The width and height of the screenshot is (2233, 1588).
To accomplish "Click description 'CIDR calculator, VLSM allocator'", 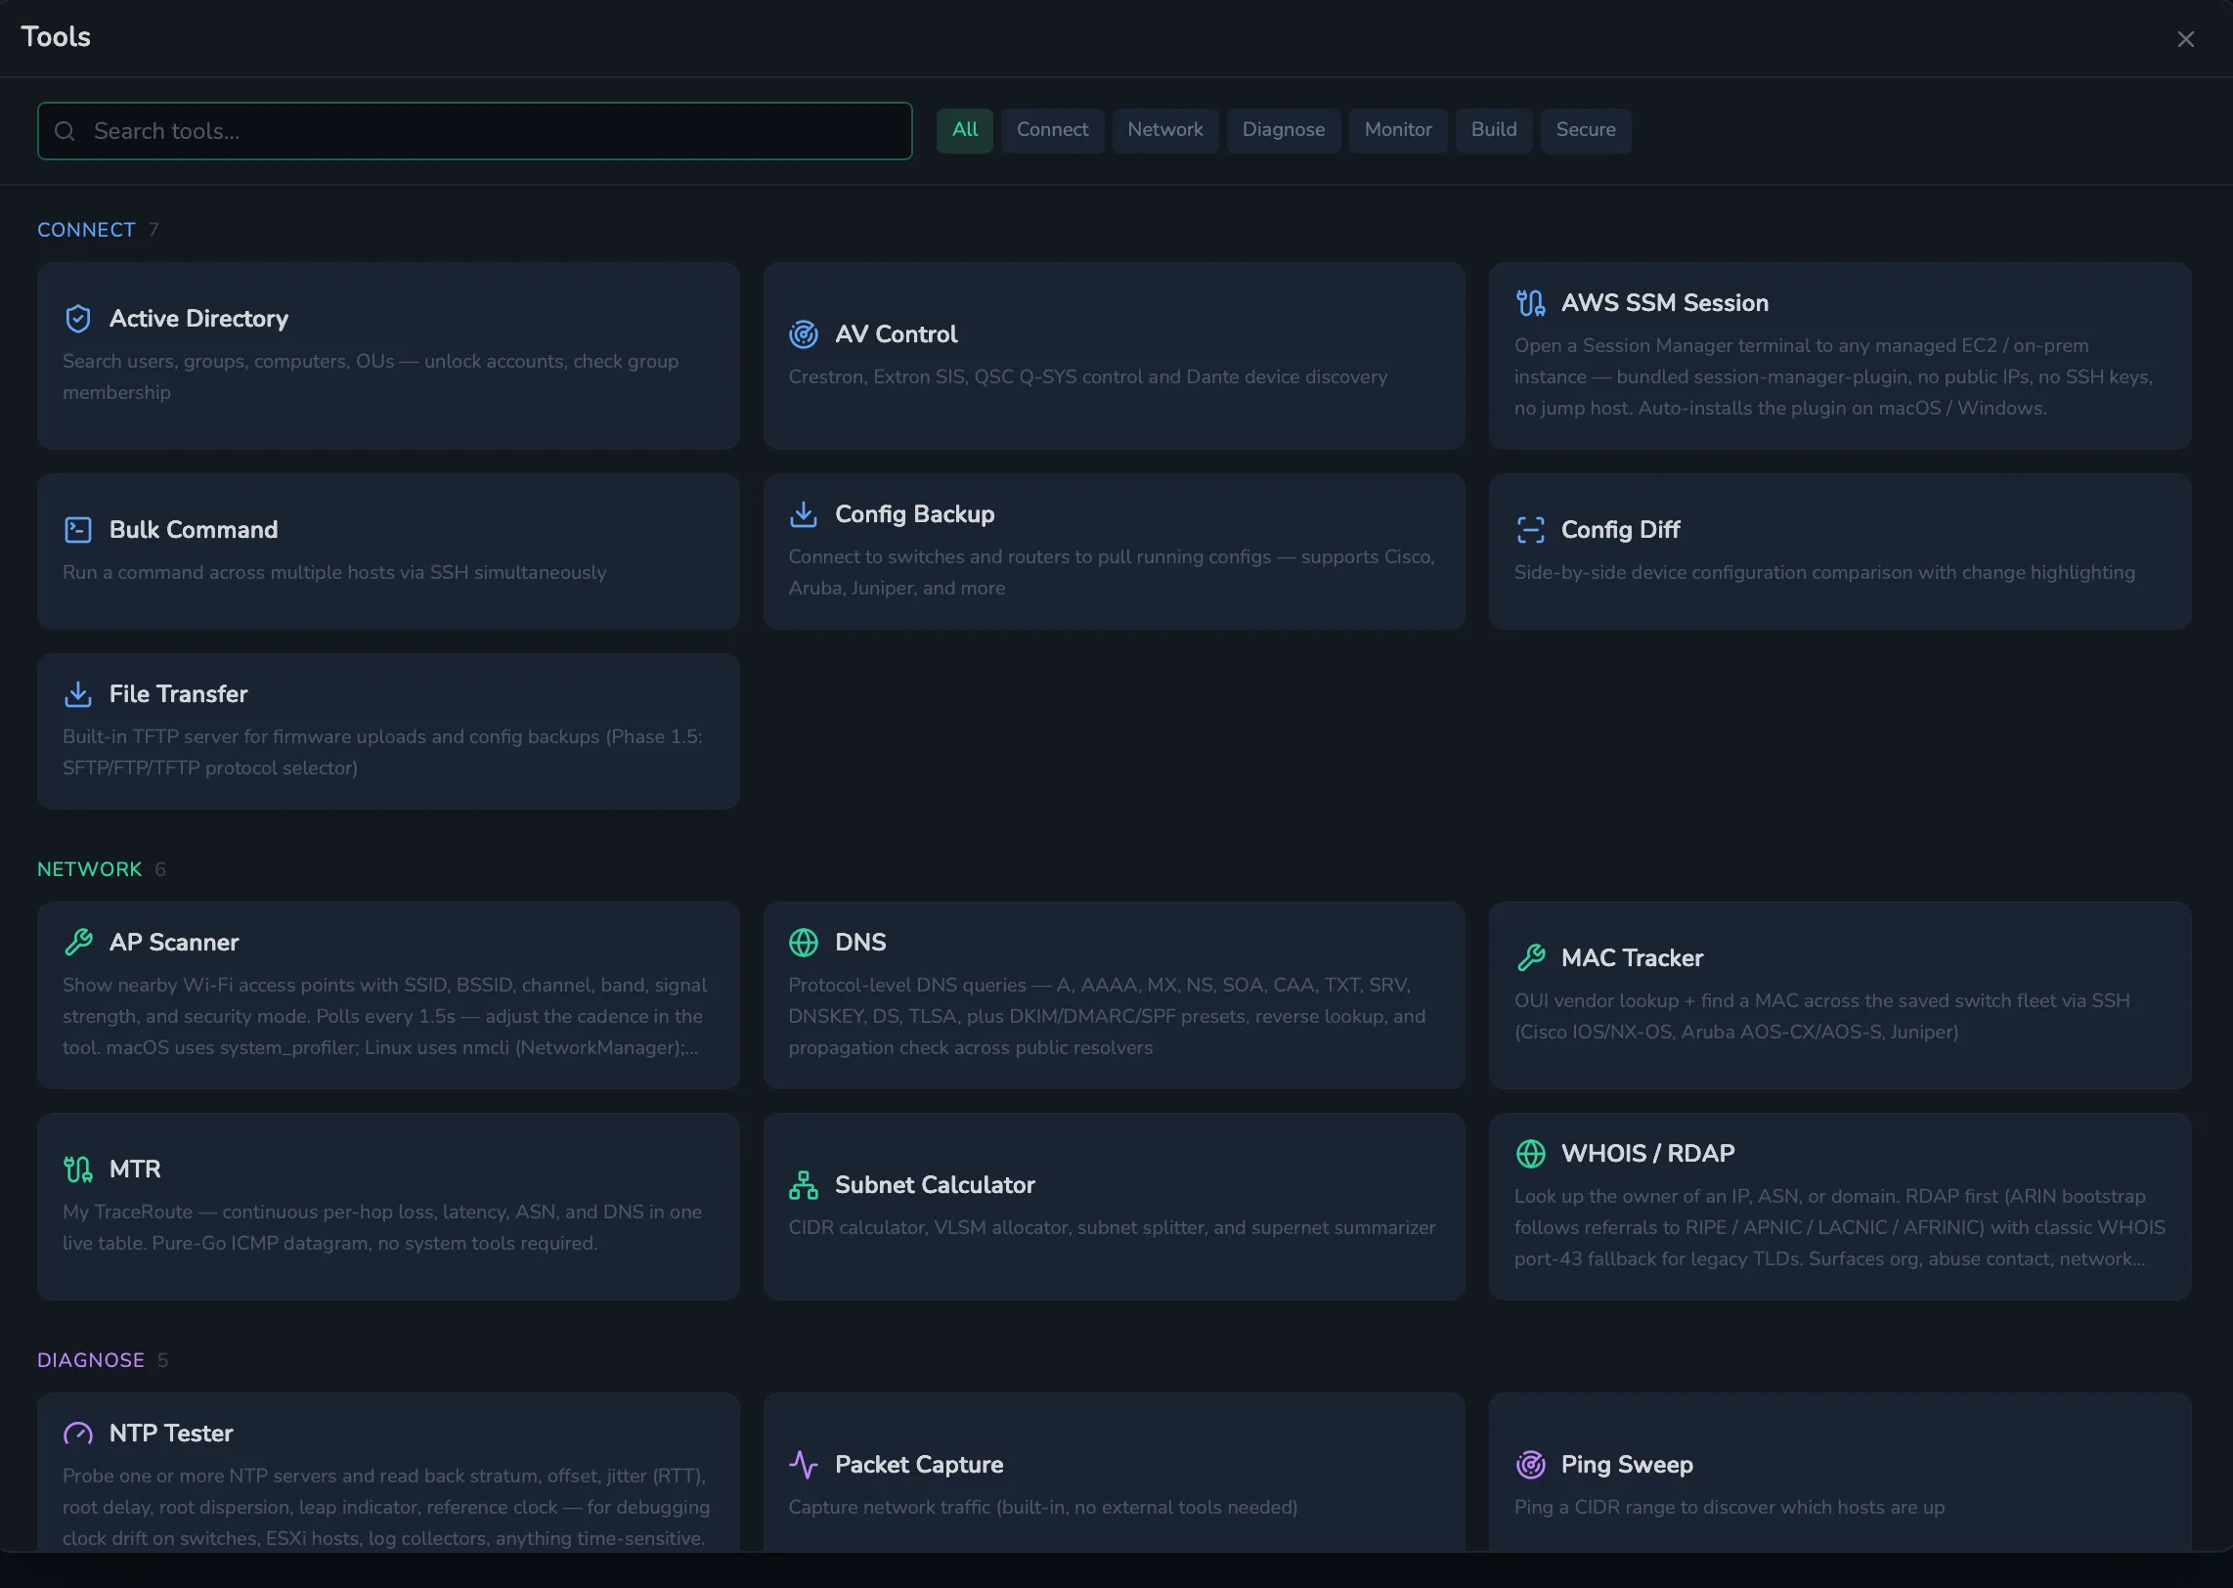I will 1113,1228.
